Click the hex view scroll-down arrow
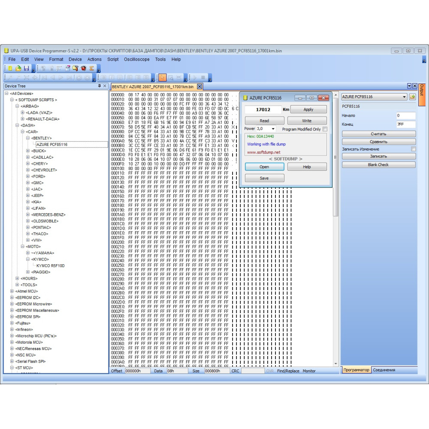The width and height of the screenshot is (429, 429). click(x=336, y=364)
